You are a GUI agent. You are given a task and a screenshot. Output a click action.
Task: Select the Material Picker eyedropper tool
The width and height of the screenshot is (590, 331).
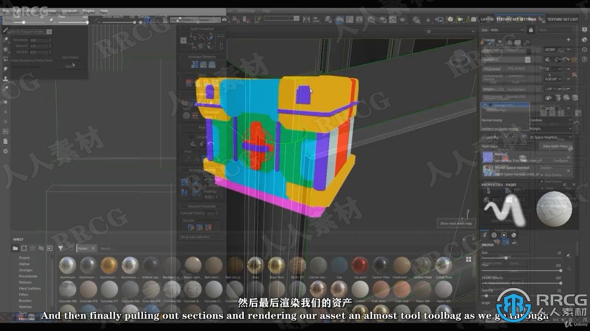[x=6, y=88]
